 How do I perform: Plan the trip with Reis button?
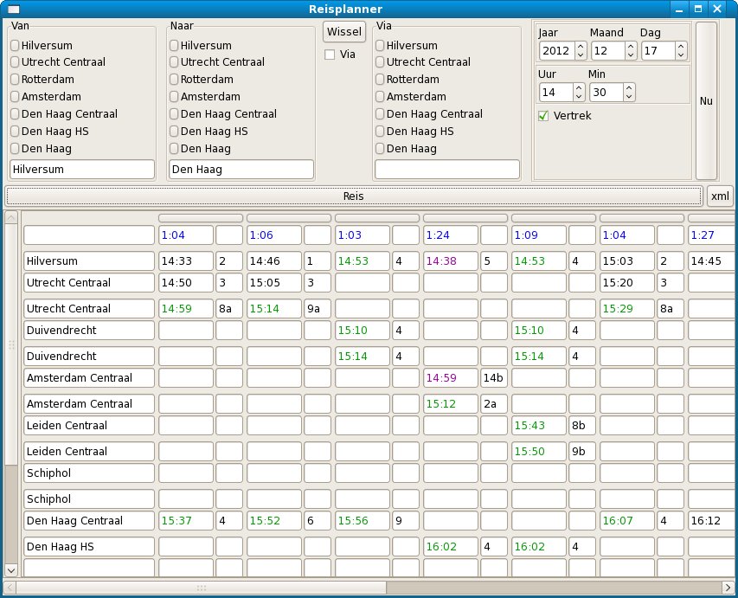pyautogui.click(x=354, y=196)
